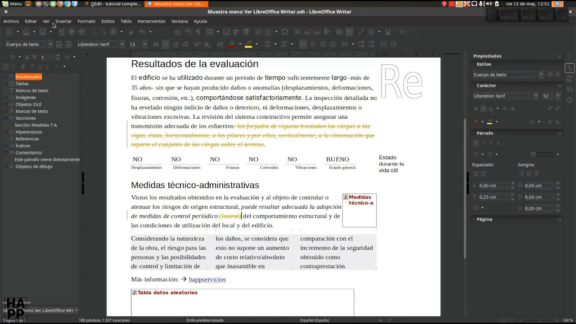Click the Open file icon
The width and height of the screenshot is (576, 324).
(x=26, y=32)
